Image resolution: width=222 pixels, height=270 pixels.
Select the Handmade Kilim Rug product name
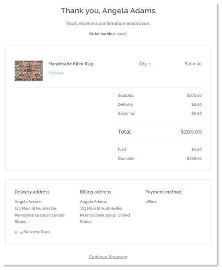pos(71,64)
